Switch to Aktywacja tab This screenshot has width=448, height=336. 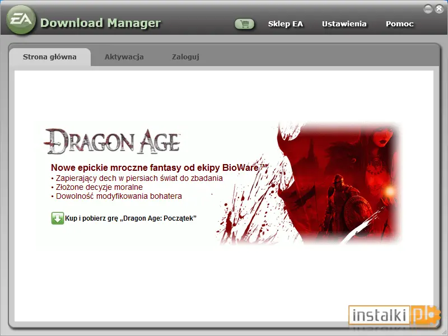(124, 57)
